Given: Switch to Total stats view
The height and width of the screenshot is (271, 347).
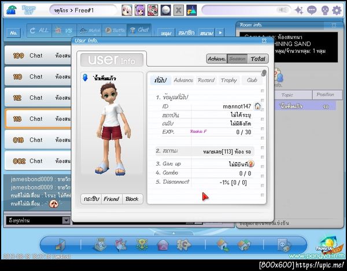Looking at the screenshot, I should coord(258,58).
